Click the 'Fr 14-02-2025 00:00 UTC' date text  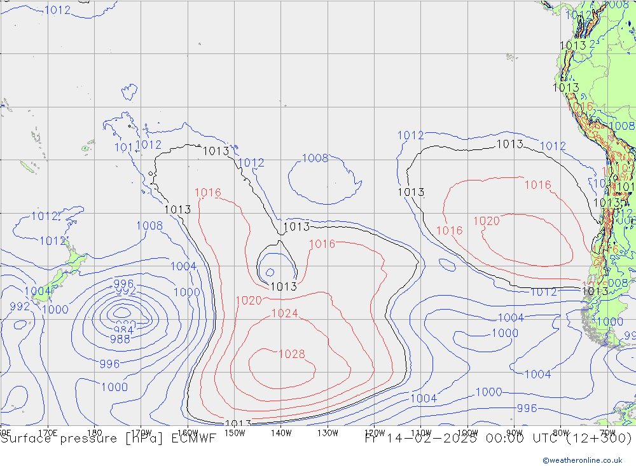[x=462, y=439]
